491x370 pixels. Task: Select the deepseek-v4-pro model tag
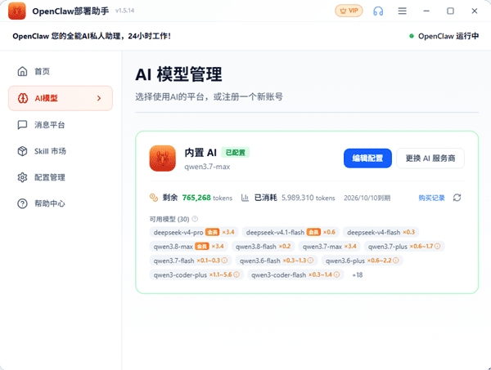point(194,232)
